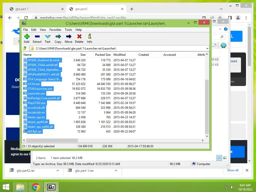Image resolution: width=256 pixels, height=192 pixels.
Task: Click the 7z icon in title bar
Action: (x=24, y=23)
